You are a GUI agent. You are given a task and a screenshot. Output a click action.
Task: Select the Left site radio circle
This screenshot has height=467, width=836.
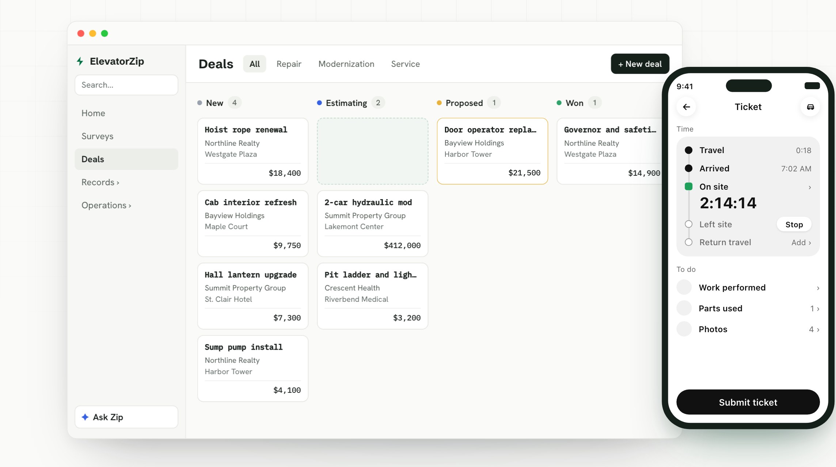688,224
